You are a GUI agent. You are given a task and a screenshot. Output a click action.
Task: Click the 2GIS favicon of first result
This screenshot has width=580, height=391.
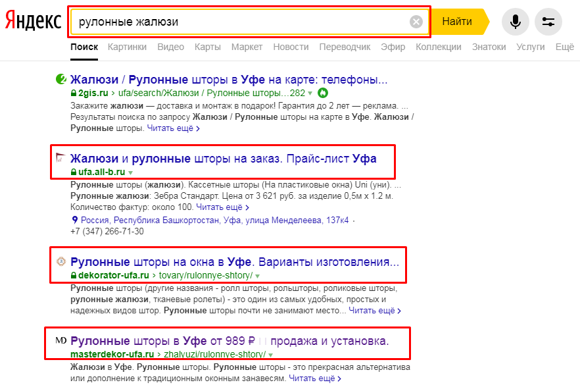pos(60,79)
